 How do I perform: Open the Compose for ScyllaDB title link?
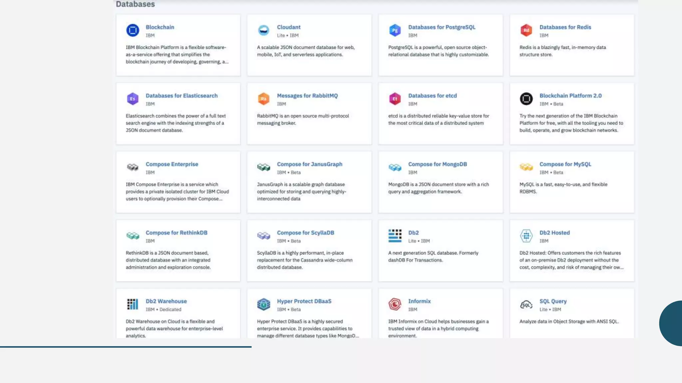305,233
